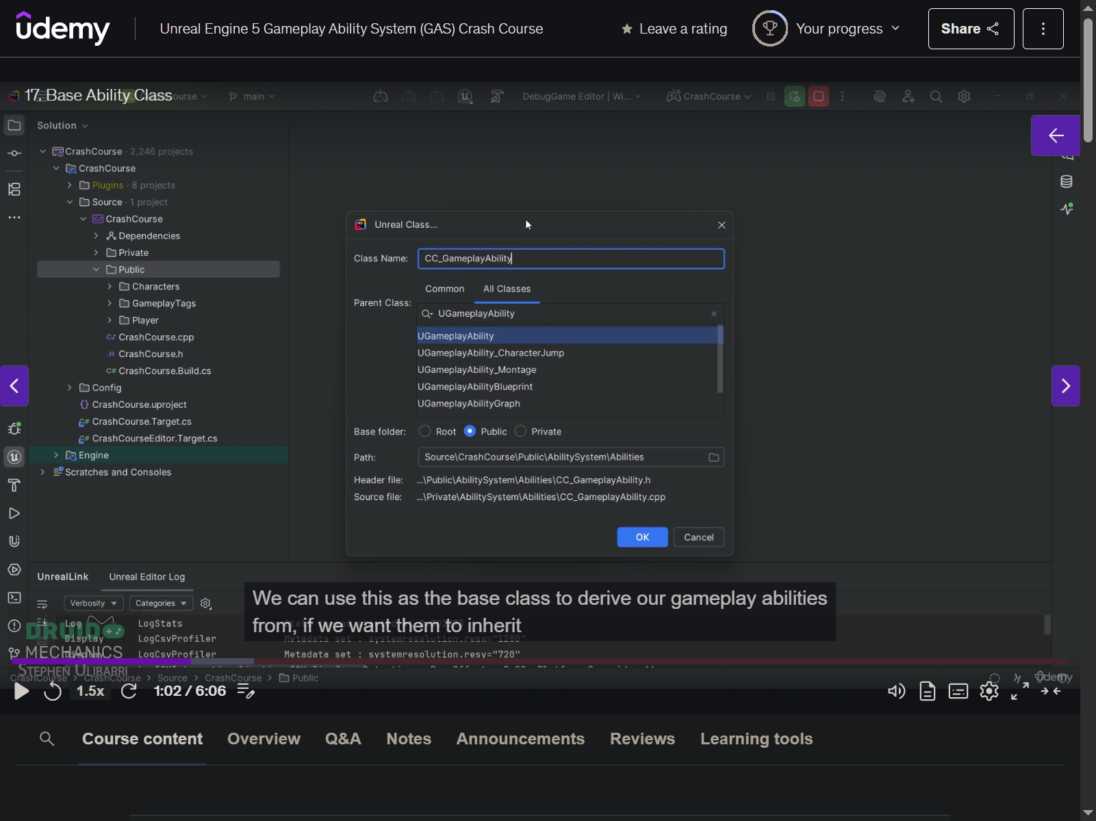Toggle closed captions icon
Viewport: 1096px width, 821px height.
958,691
